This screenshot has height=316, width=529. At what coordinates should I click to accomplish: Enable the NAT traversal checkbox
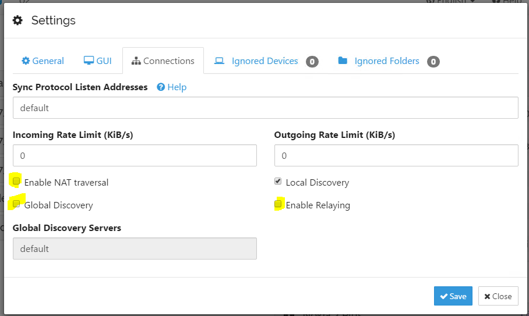[x=16, y=182]
